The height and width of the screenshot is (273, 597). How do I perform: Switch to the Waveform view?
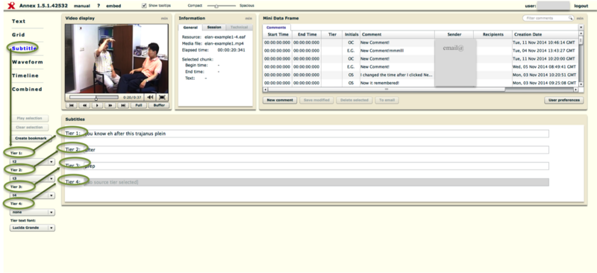tap(28, 62)
